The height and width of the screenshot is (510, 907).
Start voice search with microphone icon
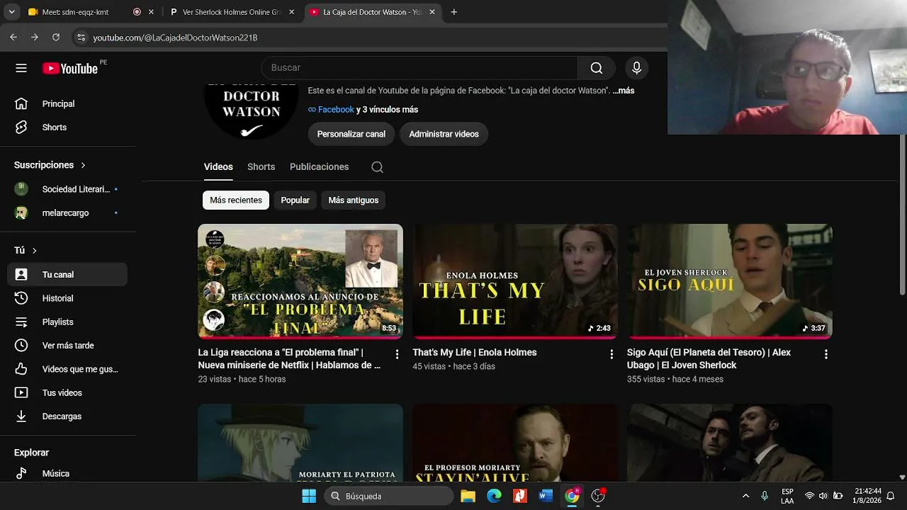point(636,68)
